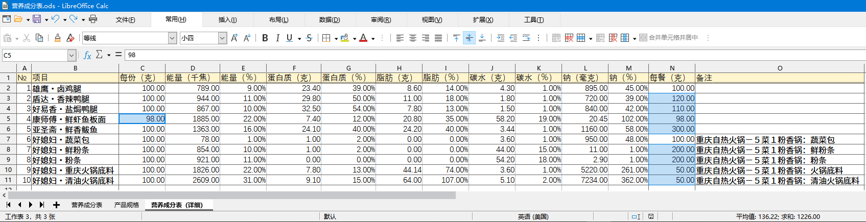Click the delete columns icon
The width and height of the screenshot is (866, 222).
pyautogui.click(x=613, y=38)
